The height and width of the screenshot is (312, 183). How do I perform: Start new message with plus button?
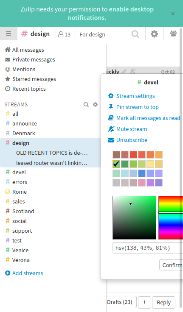(x=144, y=302)
